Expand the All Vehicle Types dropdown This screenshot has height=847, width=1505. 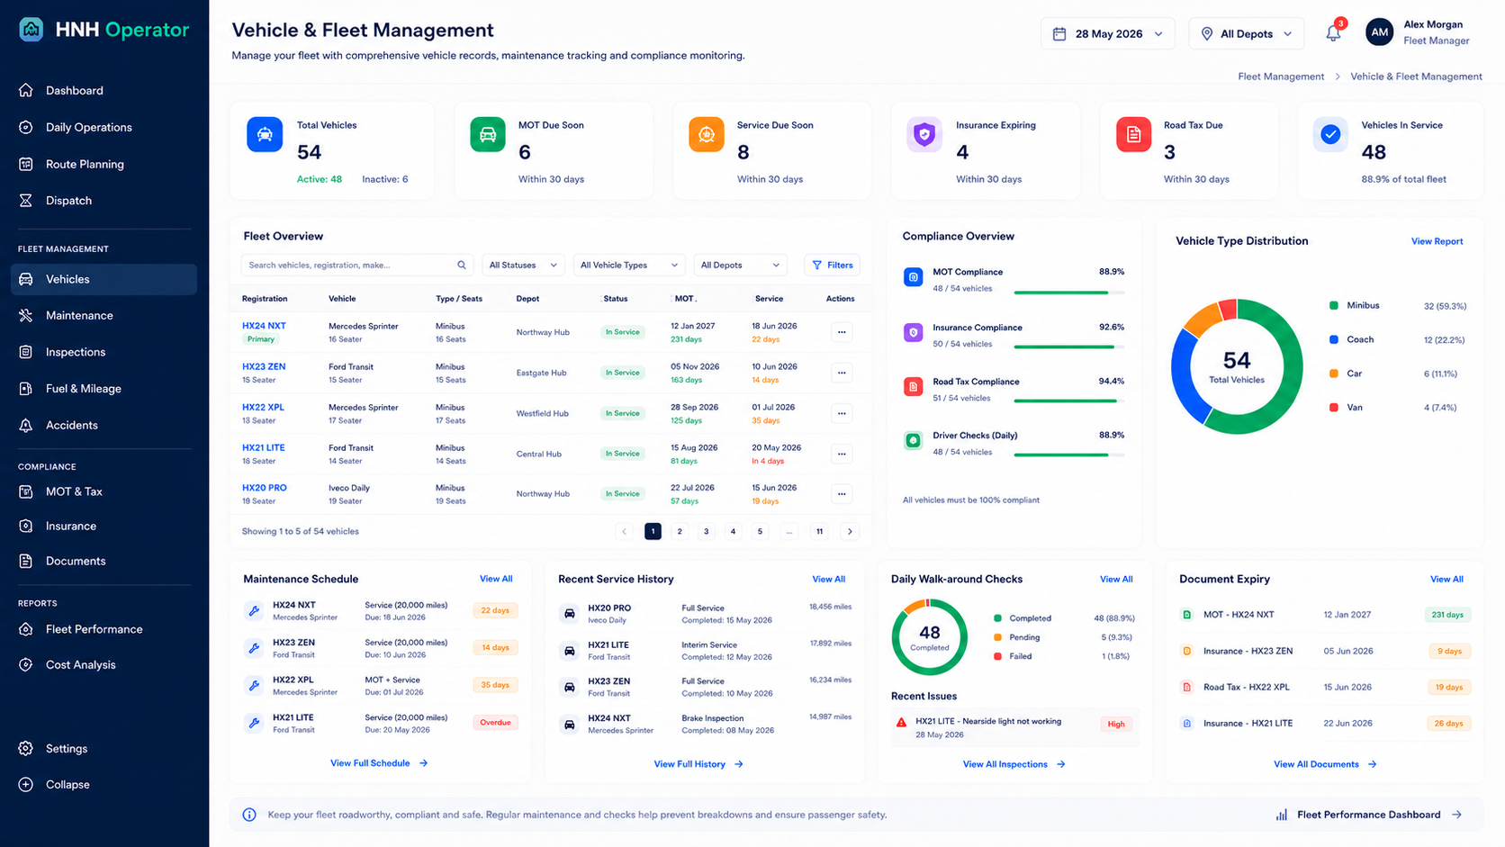[629, 266]
